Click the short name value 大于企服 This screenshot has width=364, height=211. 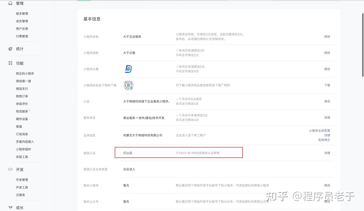[129, 53]
